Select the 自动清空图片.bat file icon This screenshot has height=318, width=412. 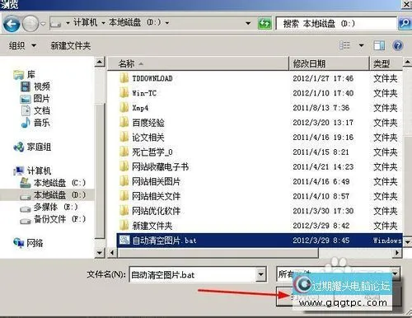coord(124,241)
